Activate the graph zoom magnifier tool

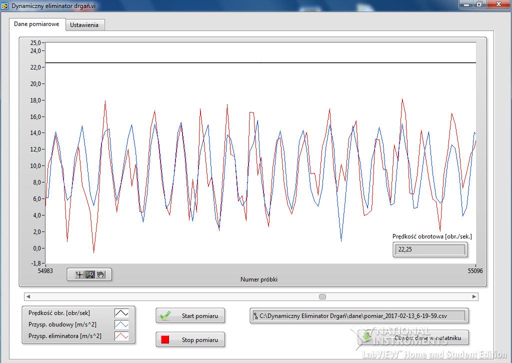[x=90, y=274]
